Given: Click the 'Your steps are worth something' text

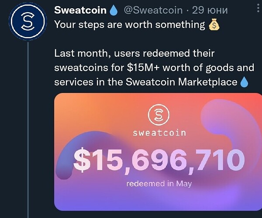Looking at the screenshot, I should (130, 24).
